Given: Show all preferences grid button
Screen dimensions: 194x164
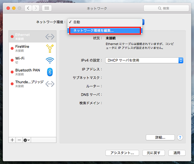Looking at the screenshot, I should (47, 8).
